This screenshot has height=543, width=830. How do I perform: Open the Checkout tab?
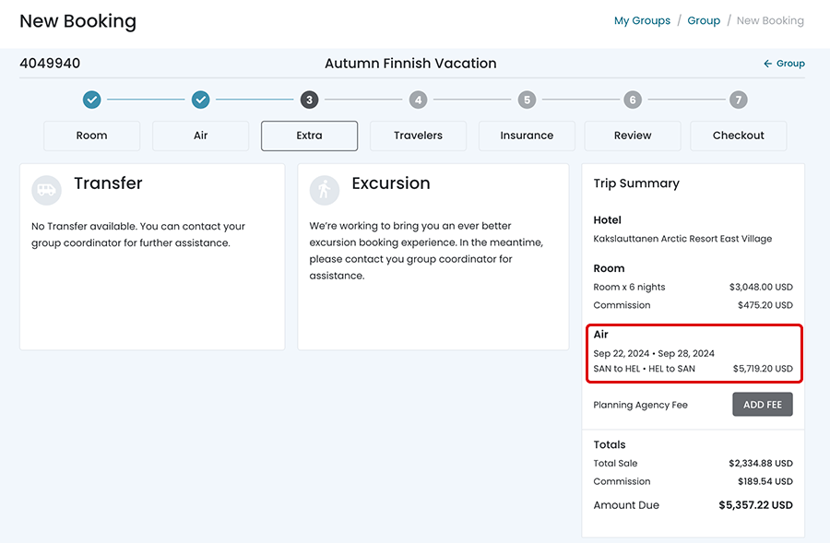click(x=739, y=136)
